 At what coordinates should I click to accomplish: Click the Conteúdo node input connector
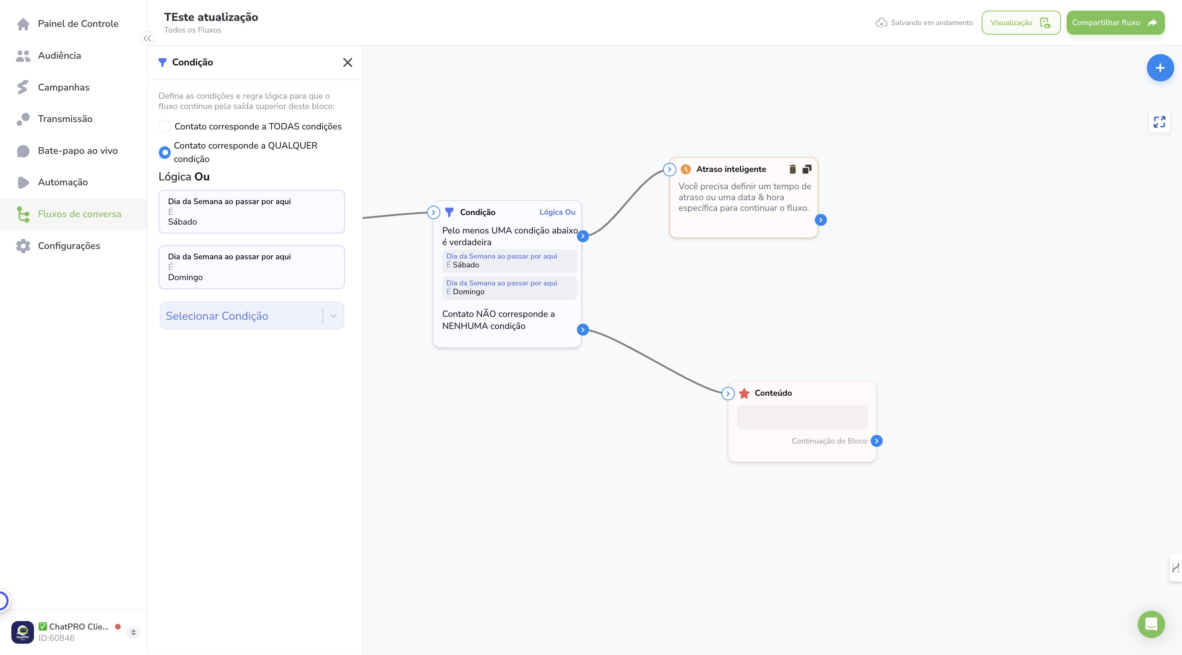click(x=728, y=394)
